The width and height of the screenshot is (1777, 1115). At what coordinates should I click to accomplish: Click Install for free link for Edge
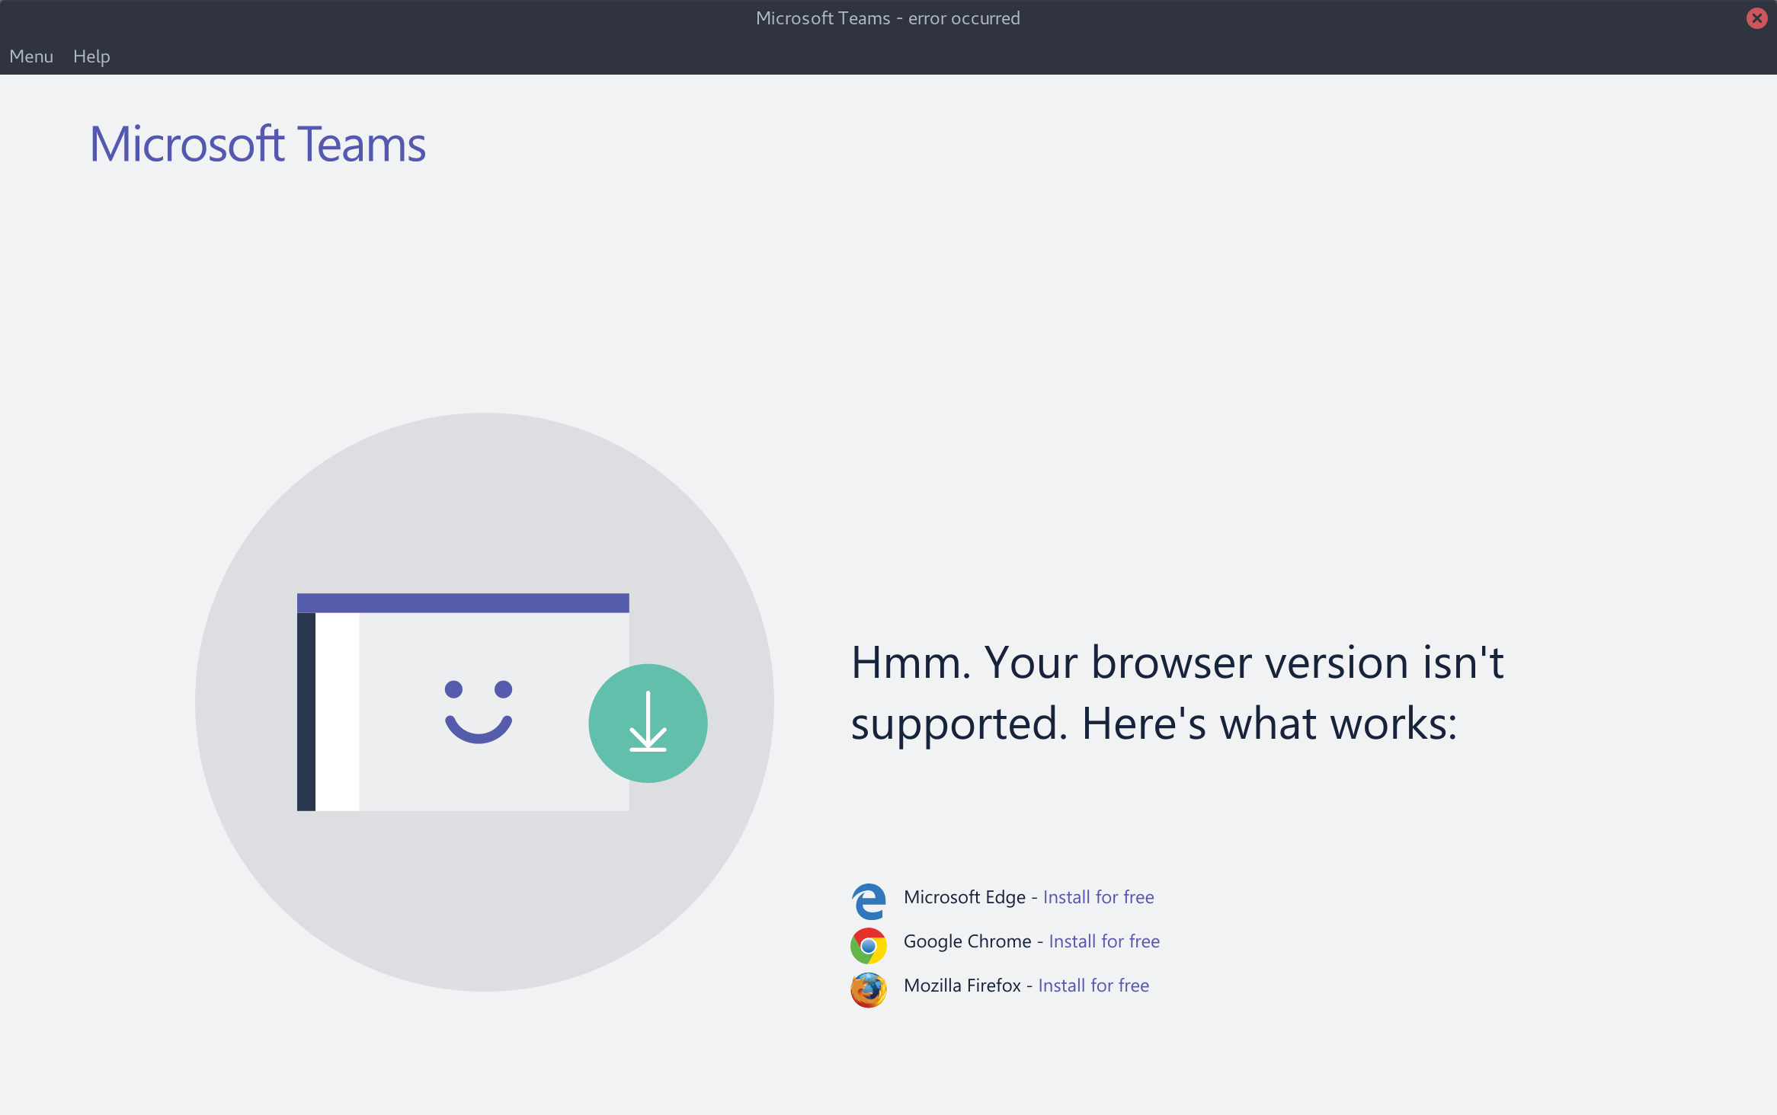point(1098,897)
